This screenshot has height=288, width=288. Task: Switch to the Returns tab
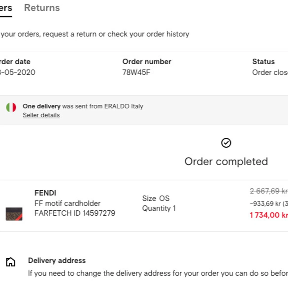(42, 8)
